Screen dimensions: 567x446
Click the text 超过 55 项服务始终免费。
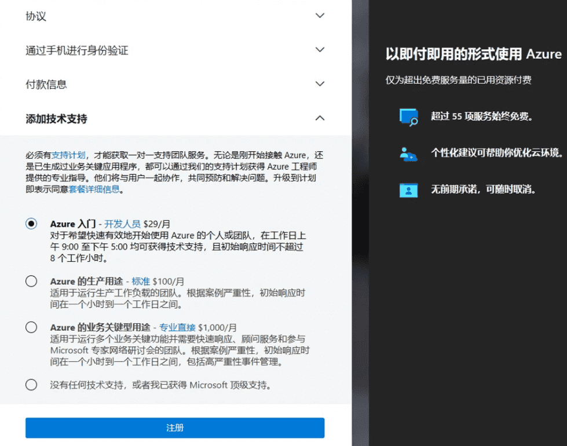click(482, 116)
